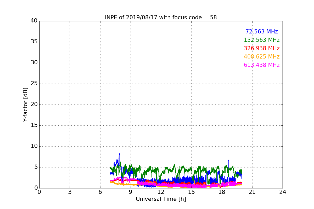Click the x-axis tick label 9
Screen dimensions: 314x209
click(131, 192)
